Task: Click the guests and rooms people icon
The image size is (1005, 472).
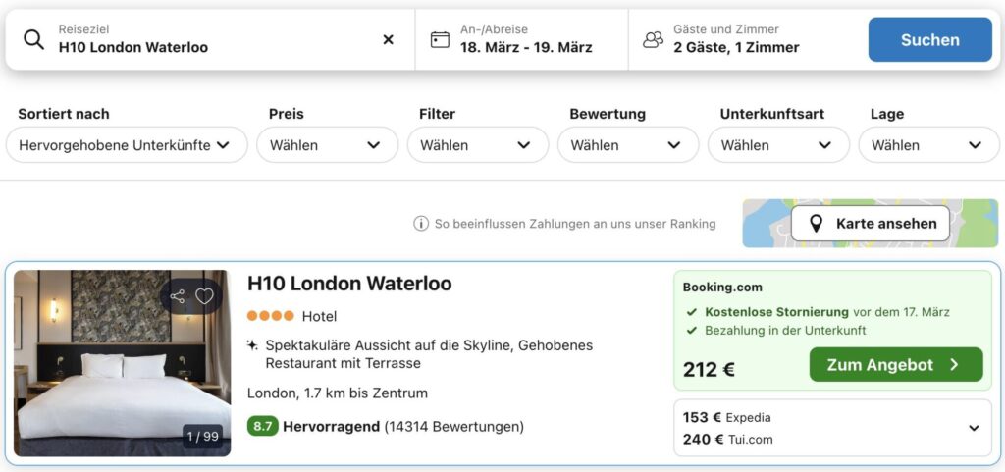Action: [x=653, y=39]
